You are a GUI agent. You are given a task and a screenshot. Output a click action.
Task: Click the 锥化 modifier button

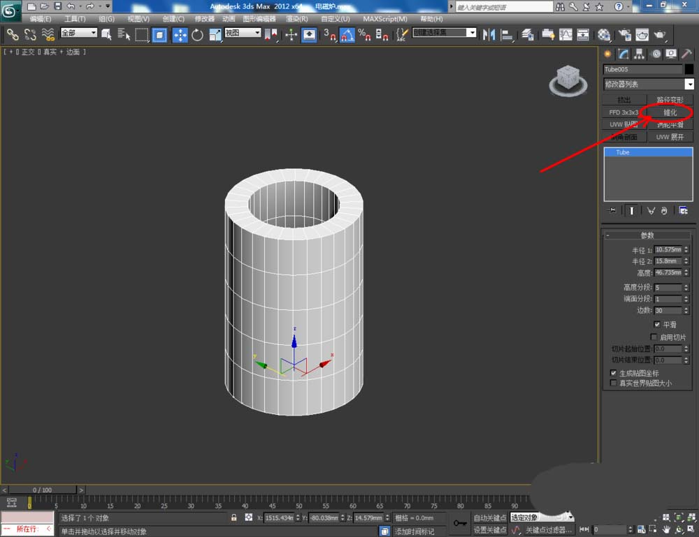click(x=670, y=112)
